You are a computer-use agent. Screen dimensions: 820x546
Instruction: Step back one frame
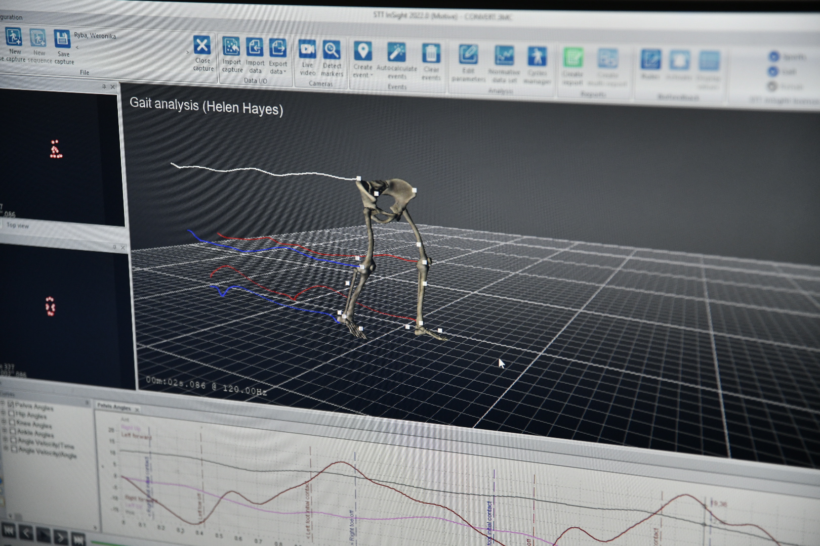click(x=26, y=532)
